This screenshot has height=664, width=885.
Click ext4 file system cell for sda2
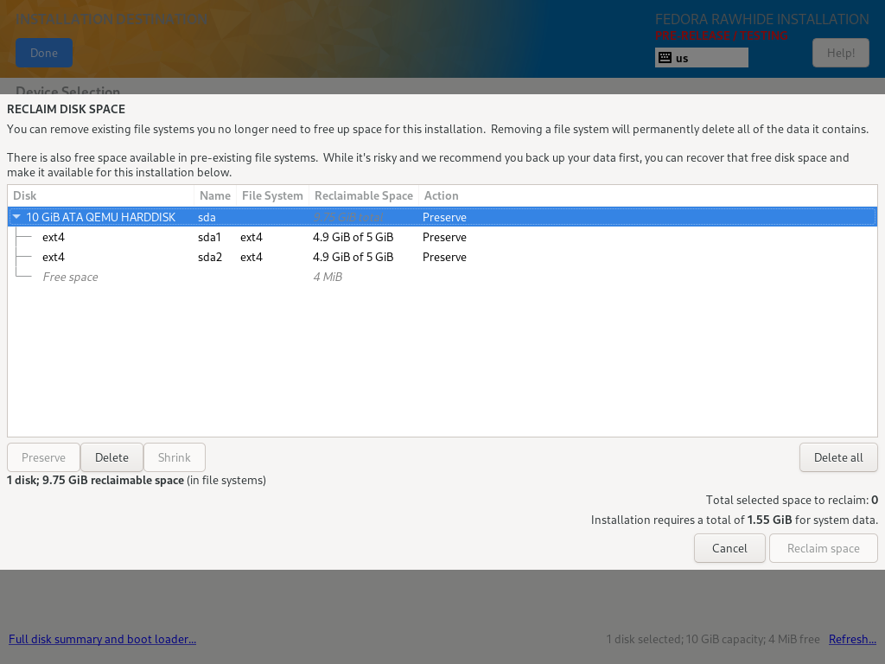click(251, 257)
